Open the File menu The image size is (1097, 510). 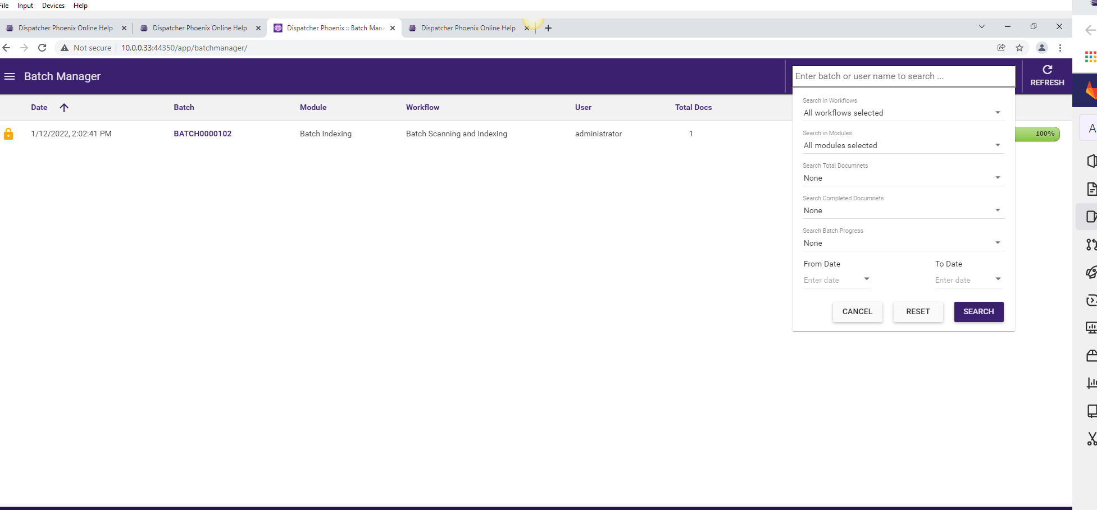(x=4, y=6)
